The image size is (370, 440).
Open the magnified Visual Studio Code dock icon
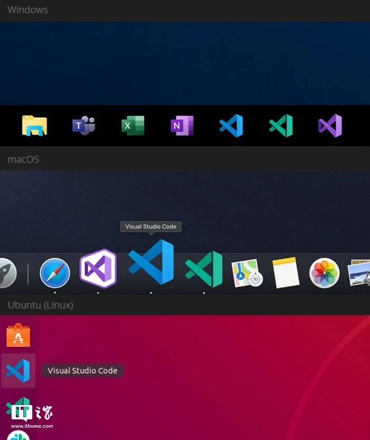[151, 262]
